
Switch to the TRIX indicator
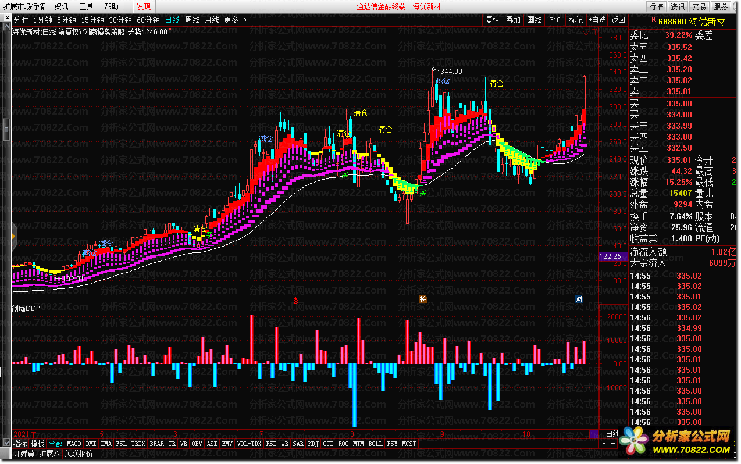138,444
